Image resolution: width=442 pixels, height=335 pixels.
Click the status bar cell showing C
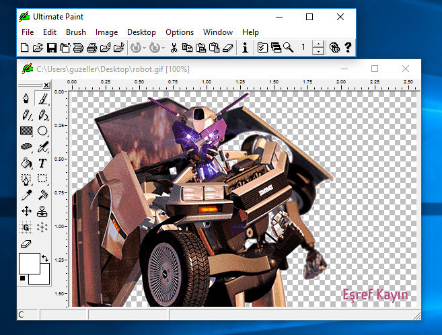click(28, 314)
